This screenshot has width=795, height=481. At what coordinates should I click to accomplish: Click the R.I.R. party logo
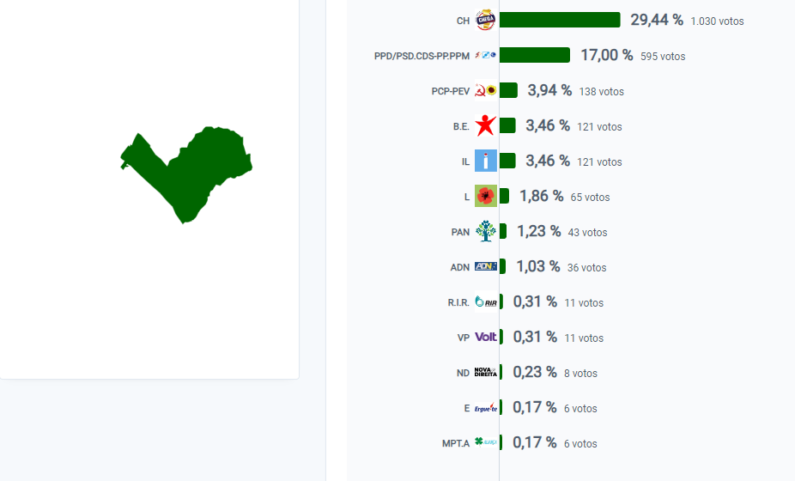coord(485,301)
